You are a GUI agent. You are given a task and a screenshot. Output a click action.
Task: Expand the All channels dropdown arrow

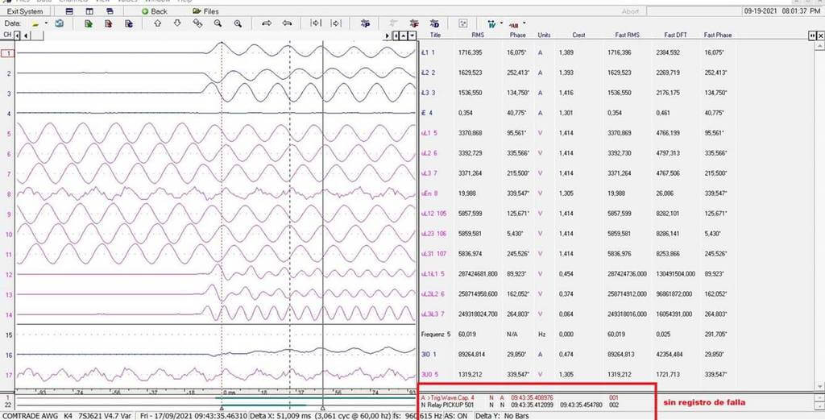pos(525,24)
